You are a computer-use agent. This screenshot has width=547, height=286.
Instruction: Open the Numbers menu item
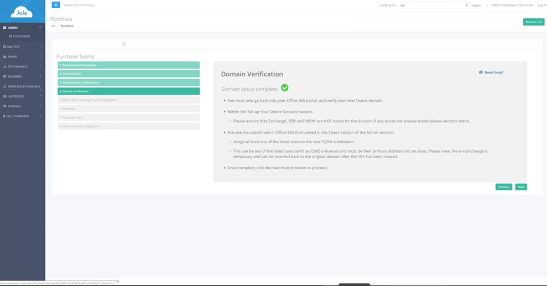pyautogui.click(x=22, y=76)
